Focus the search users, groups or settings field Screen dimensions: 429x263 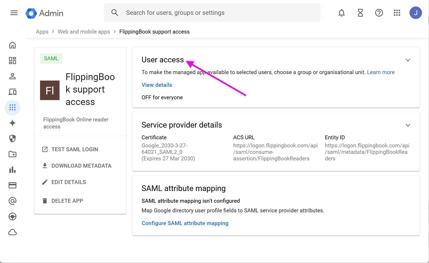[x=212, y=13]
